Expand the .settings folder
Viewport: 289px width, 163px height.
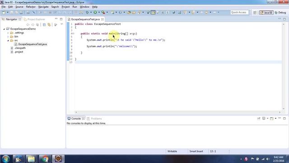[x=8, y=33]
